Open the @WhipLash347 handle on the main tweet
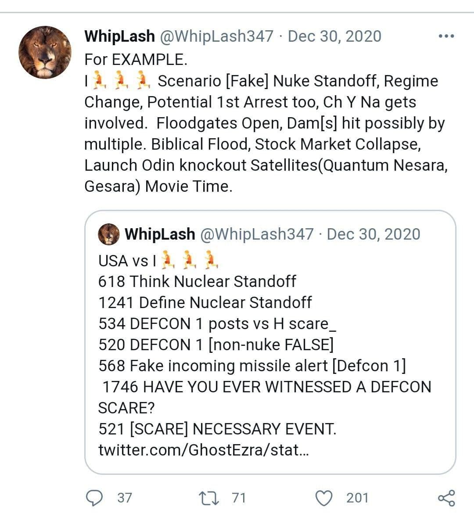 (x=216, y=36)
